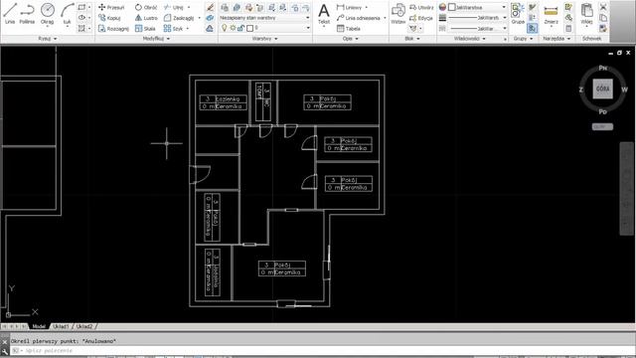This screenshot has height=358, width=636.
Task: Open the Niezapisany stan warstwy dropdown
Action: (265, 18)
